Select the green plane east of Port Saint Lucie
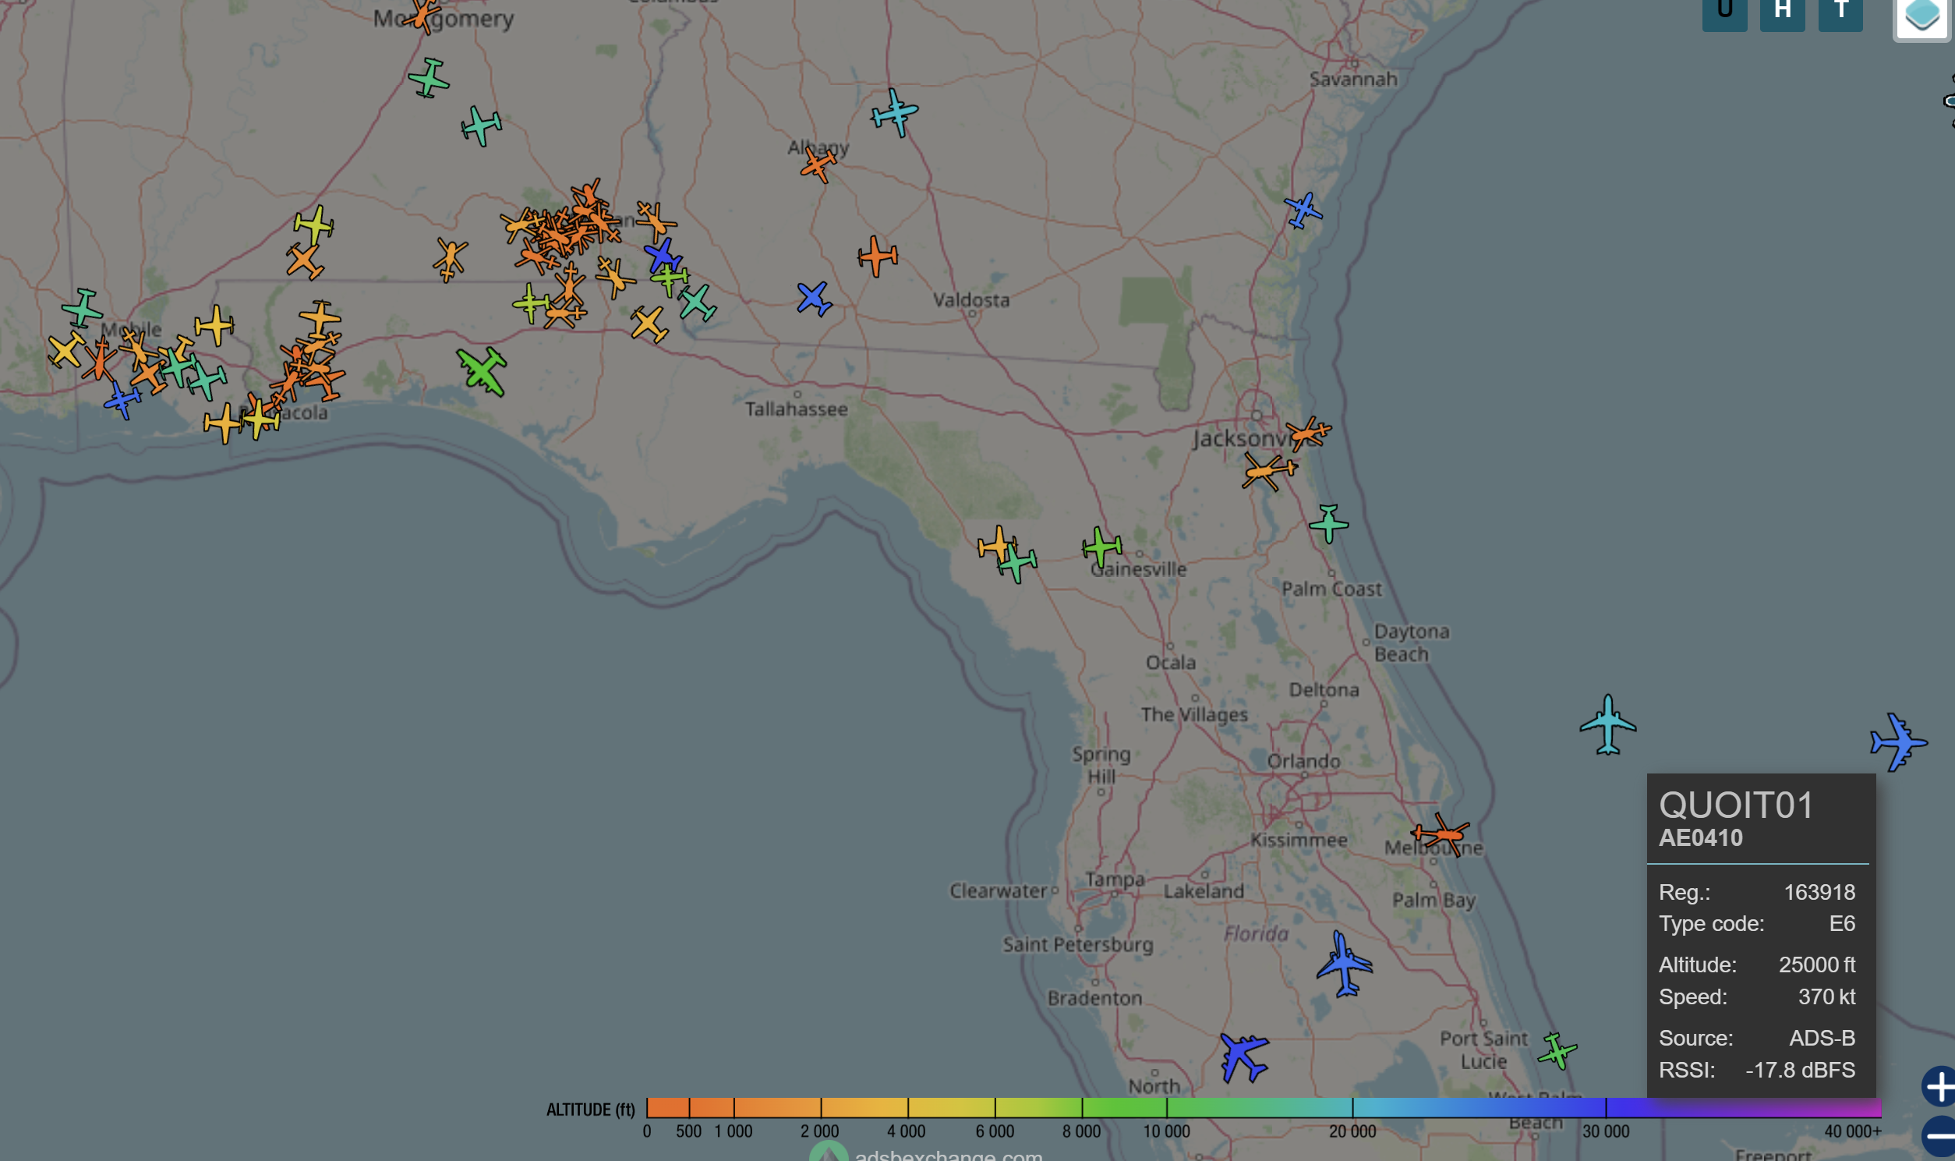Screen dimensions: 1955x1161 click(x=1557, y=1051)
